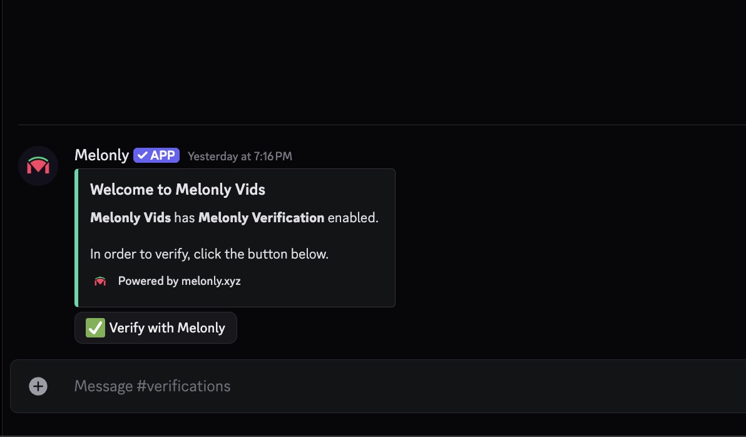Click the bold Melonly Vids text in the embed

pyautogui.click(x=130, y=217)
